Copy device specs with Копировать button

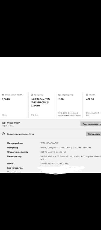[94, 134]
